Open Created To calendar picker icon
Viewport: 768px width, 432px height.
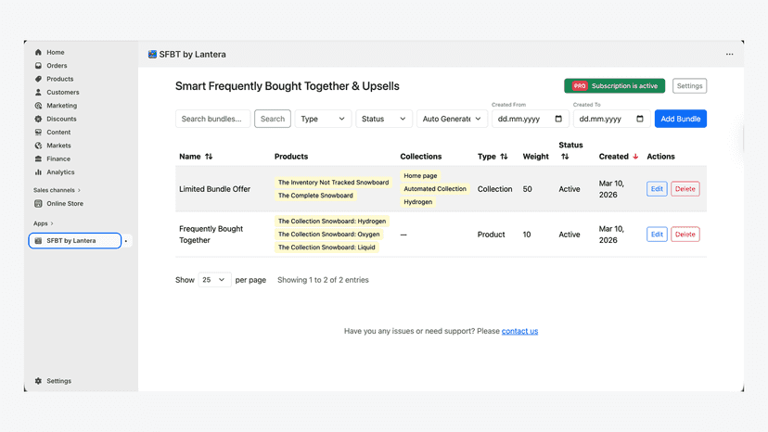pyautogui.click(x=640, y=119)
